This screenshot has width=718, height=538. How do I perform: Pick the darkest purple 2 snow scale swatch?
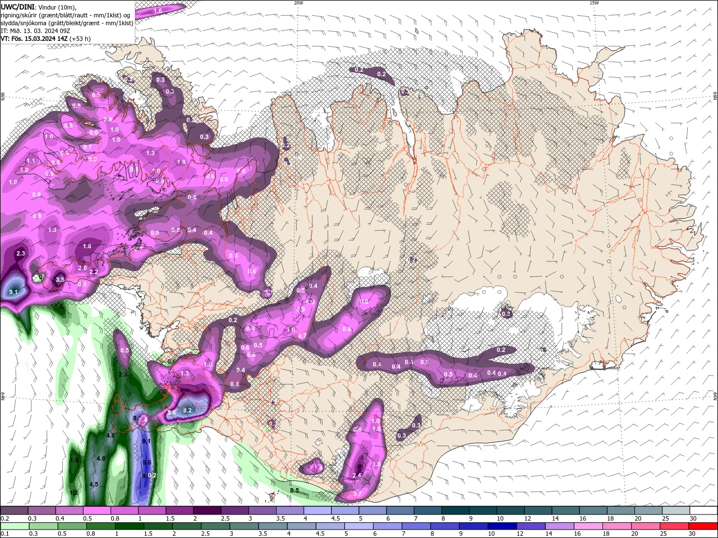pyautogui.click(x=207, y=511)
